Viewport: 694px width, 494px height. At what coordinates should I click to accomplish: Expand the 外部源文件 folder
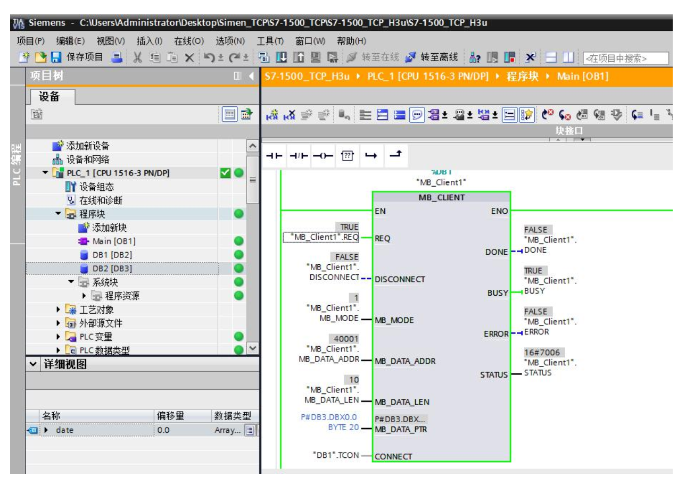58,323
